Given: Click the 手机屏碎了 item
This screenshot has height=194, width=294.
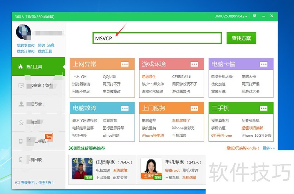Looking at the screenshot, I should pyautogui.click(x=181, y=121).
